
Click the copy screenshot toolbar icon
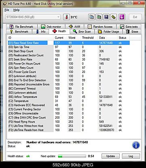point(99,17)
